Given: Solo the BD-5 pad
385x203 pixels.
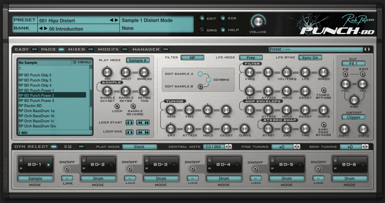Looking at the screenshot, I should [272, 161].
